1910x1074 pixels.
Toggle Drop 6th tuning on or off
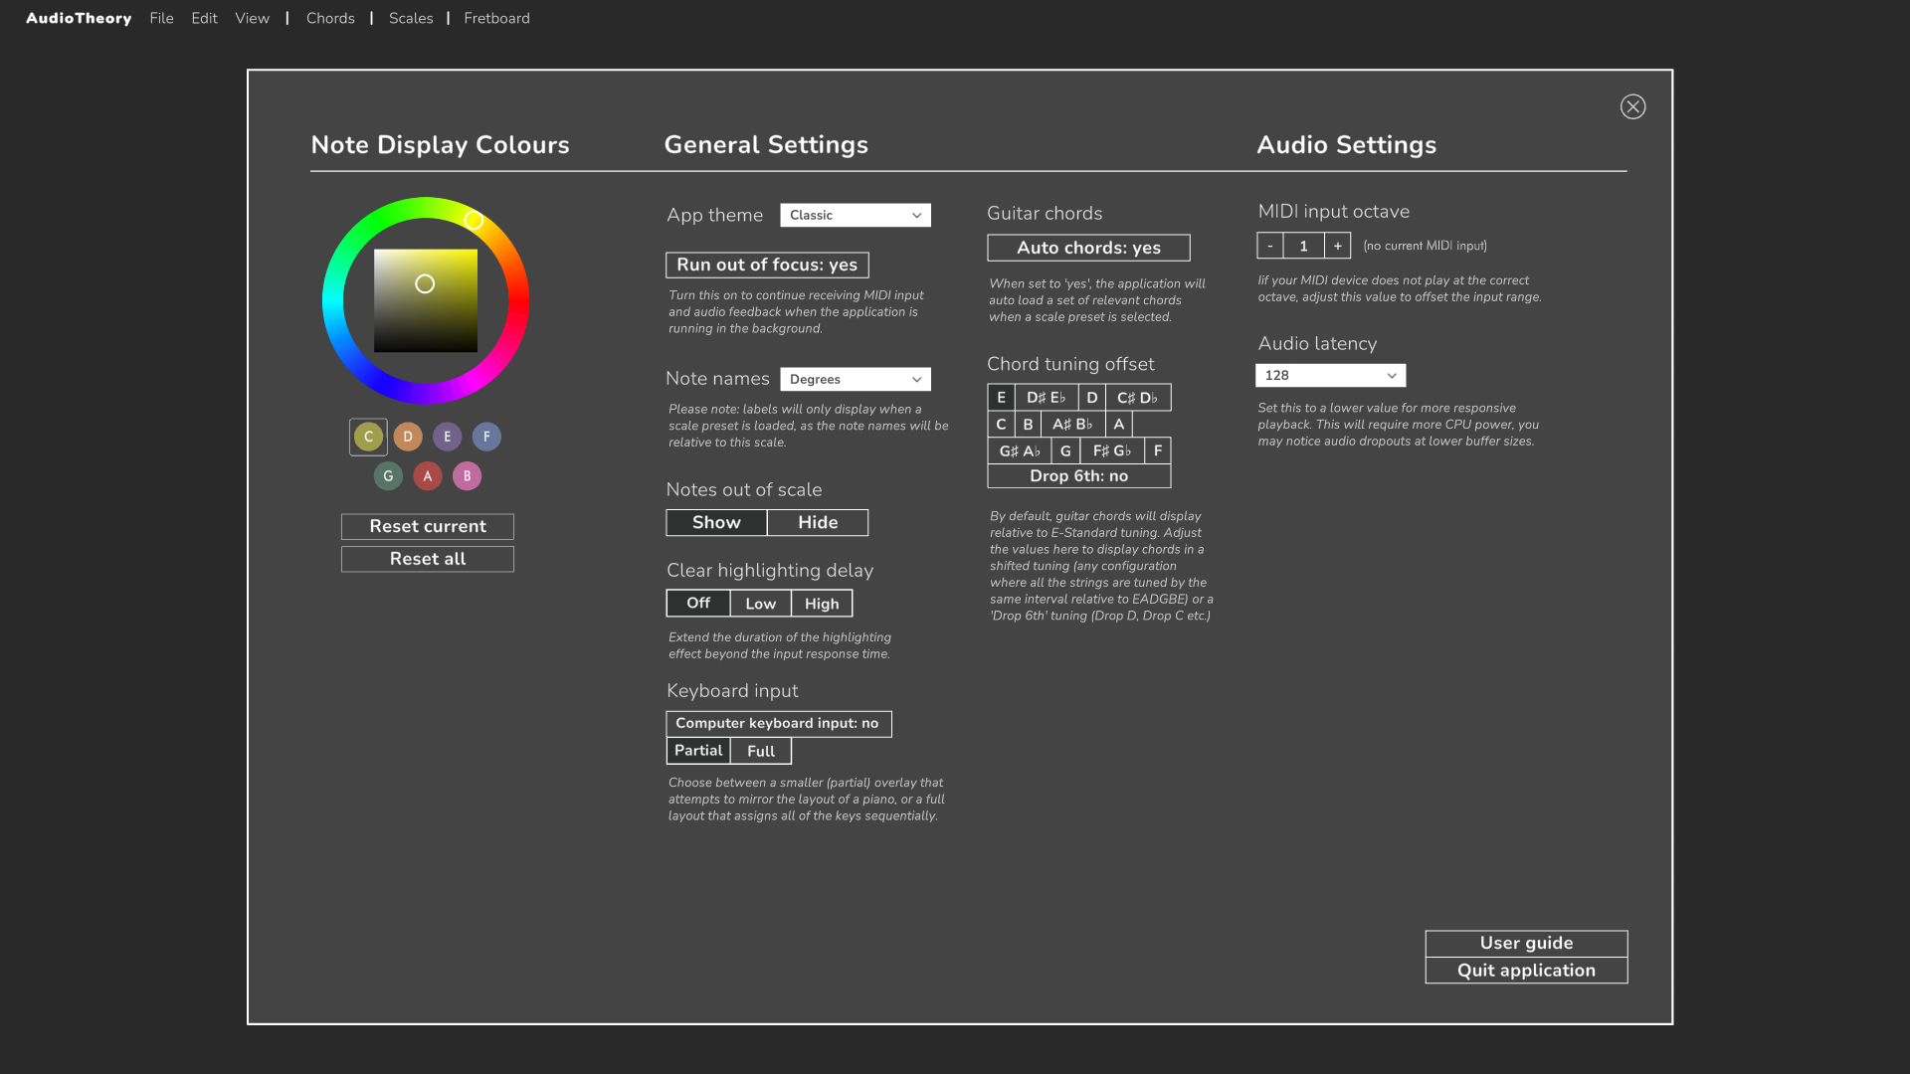point(1077,476)
